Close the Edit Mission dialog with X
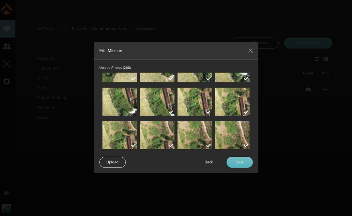The image size is (352, 216). pos(250,51)
